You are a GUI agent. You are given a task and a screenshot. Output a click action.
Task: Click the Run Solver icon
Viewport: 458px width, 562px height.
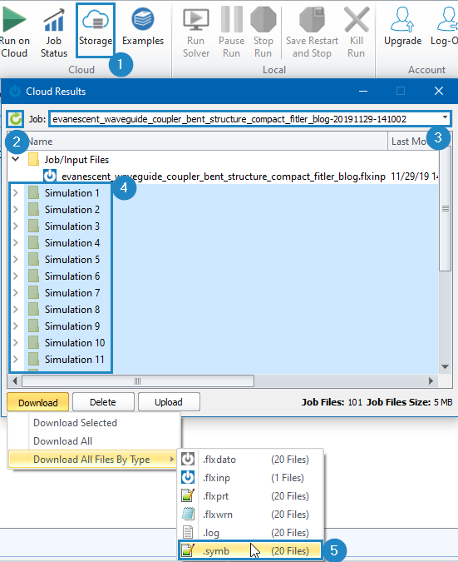[195, 20]
